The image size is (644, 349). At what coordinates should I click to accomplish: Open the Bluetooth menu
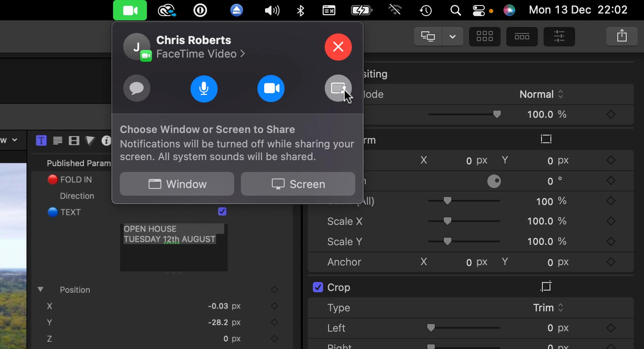tap(301, 10)
